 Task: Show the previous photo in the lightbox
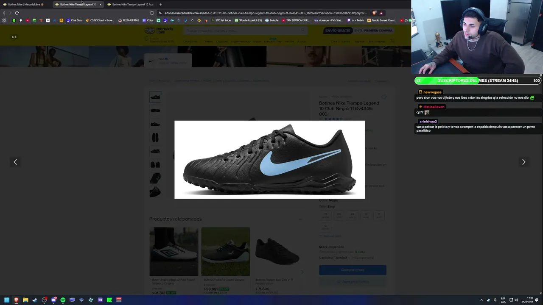click(x=15, y=162)
